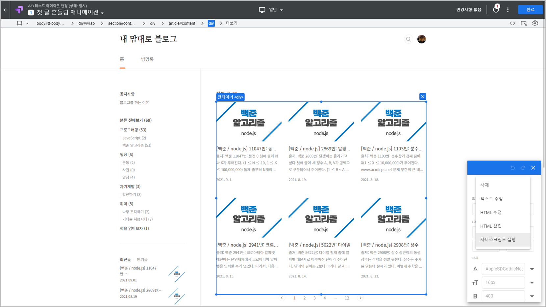Switch to the 홈 tab
Image resolution: width=546 pixels, height=307 pixels.
tap(122, 59)
